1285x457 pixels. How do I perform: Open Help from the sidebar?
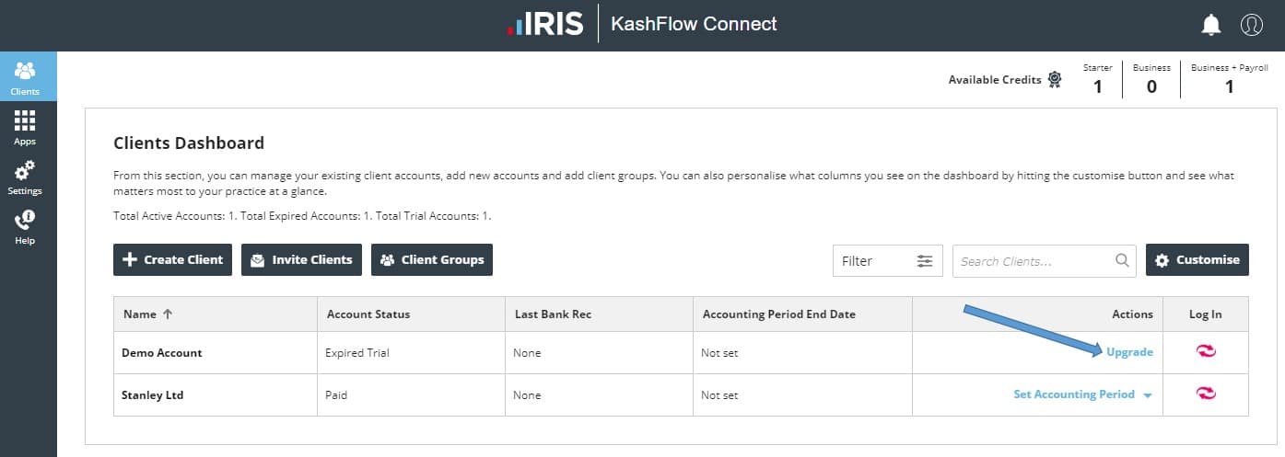[25, 226]
